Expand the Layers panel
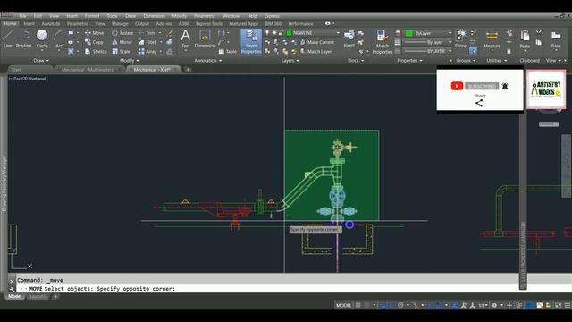The height and width of the screenshot is (322, 572). pos(290,61)
